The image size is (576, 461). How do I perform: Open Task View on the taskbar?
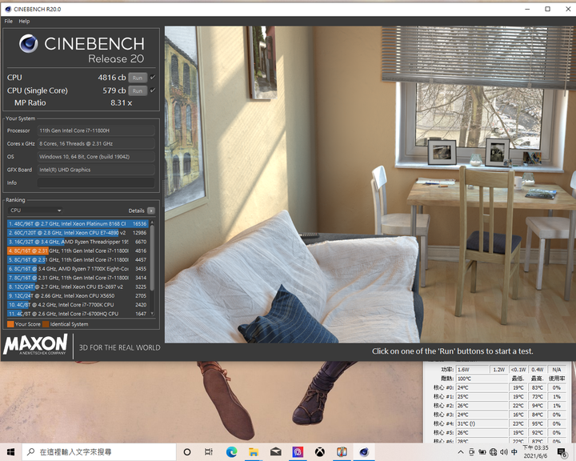point(209,452)
